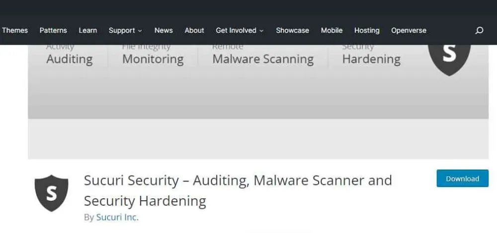Open the Patterns page
The height and width of the screenshot is (233, 497).
(53, 30)
